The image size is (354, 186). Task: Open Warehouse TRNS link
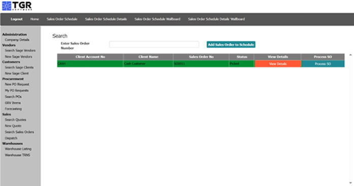pos(17,155)
